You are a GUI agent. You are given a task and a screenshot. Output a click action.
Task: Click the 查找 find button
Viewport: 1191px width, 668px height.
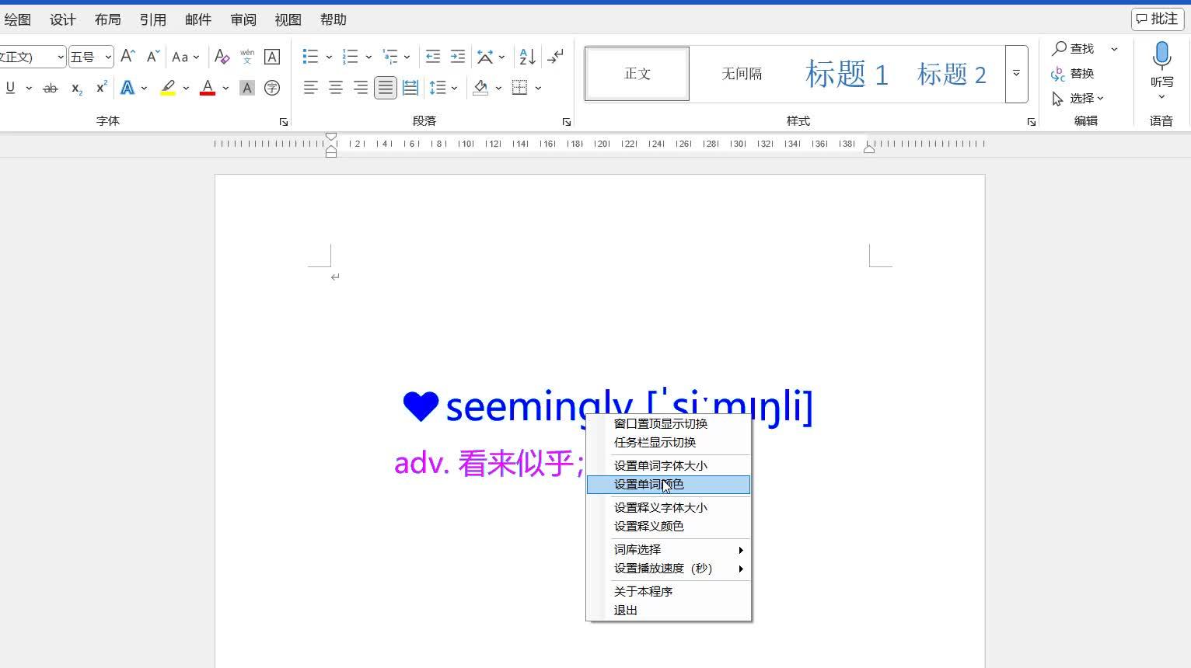click(1074, 48)
